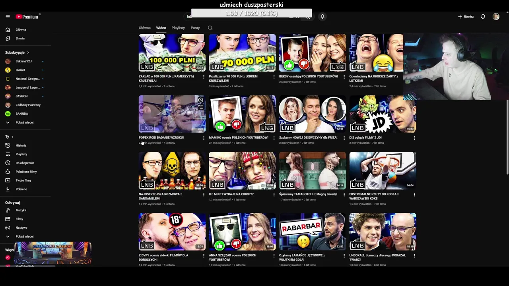The height and width of the screenshot is (286, 509).
Task: Open more options for Przeliczamy 70 000 PLN
Action: click(274, 77)
